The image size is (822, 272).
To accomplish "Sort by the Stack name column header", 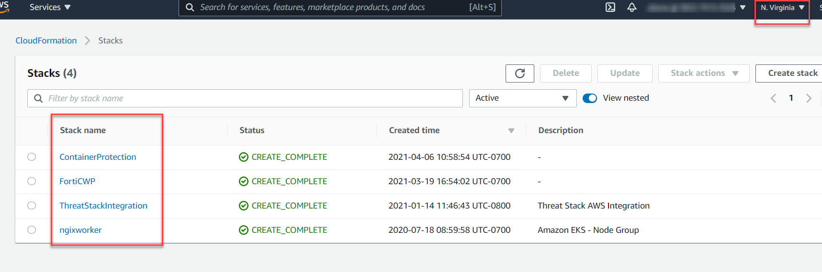I will point(83,130).
